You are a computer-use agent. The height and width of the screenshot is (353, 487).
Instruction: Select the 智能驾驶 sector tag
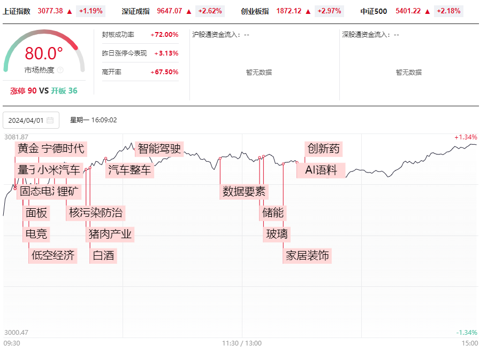pyautogui.click(x=159, y=149)
